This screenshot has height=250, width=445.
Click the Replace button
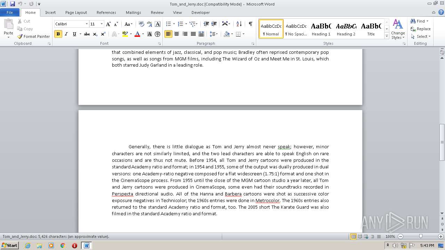click(x=420, y=29)
